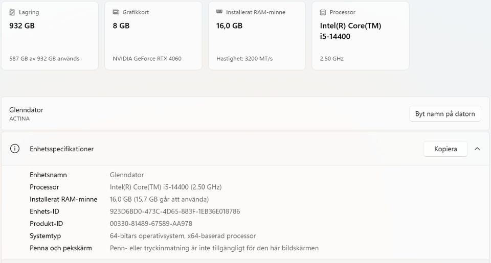Click the Systemtyp 64-bitars value text
Viewport: 491px width, 263px height.
183,236
